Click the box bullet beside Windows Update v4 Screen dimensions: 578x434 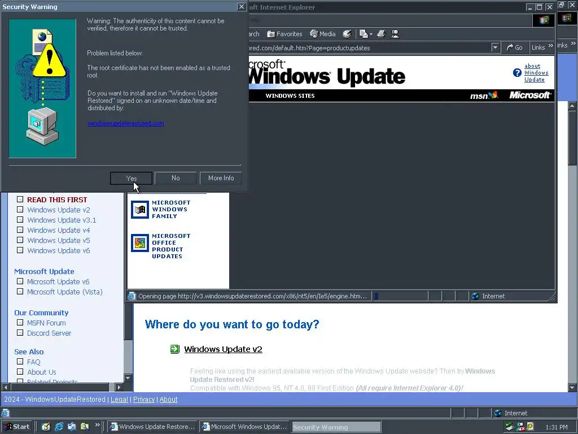pos(20,230)
